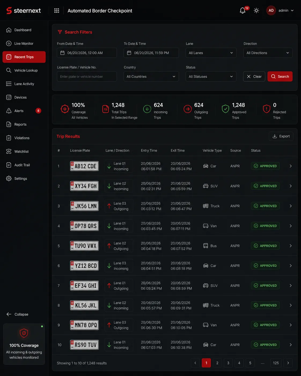Open the All Statuses dropdown

click(211, 76)
